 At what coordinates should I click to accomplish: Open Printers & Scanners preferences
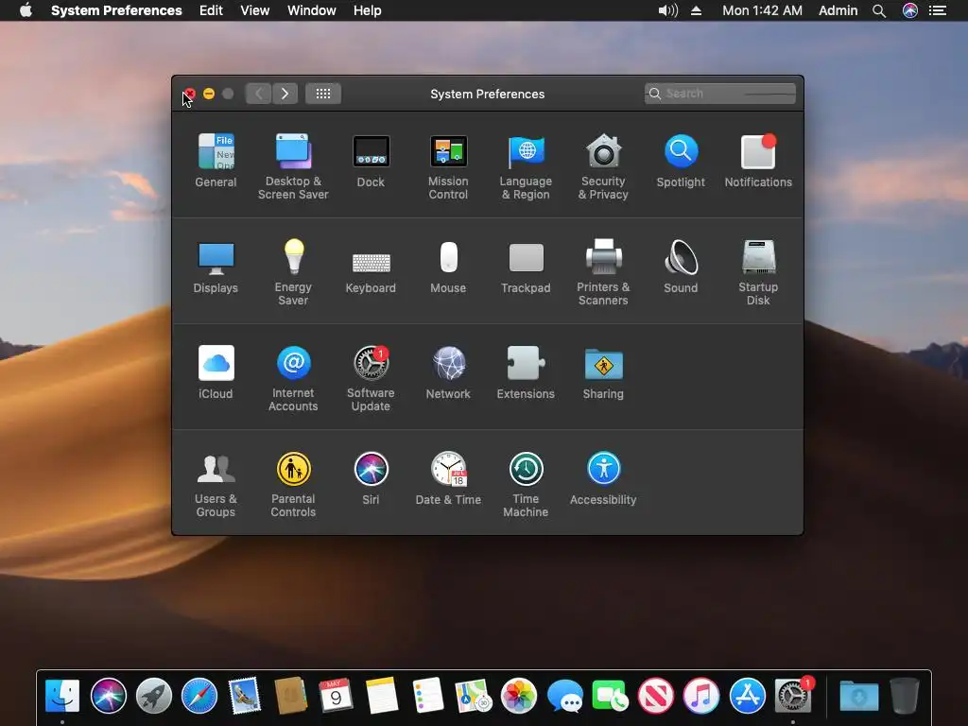click(x=603, y=272)
